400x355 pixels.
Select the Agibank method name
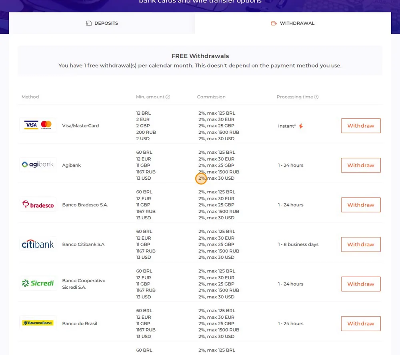72,165
